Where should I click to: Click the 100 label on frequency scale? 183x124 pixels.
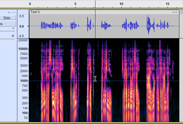25,113
